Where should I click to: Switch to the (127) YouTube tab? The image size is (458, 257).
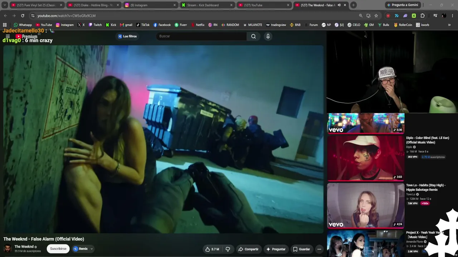pyautogui.click(x=264, y=5)
